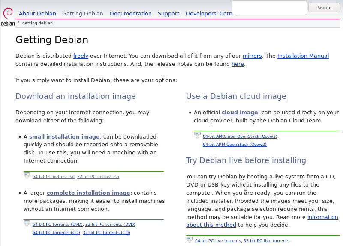343x246 pixels.
Task: Open the About Debian menu
Action: click(37, 14)
